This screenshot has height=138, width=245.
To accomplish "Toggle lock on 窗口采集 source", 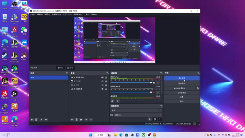I will click(106, 81).
